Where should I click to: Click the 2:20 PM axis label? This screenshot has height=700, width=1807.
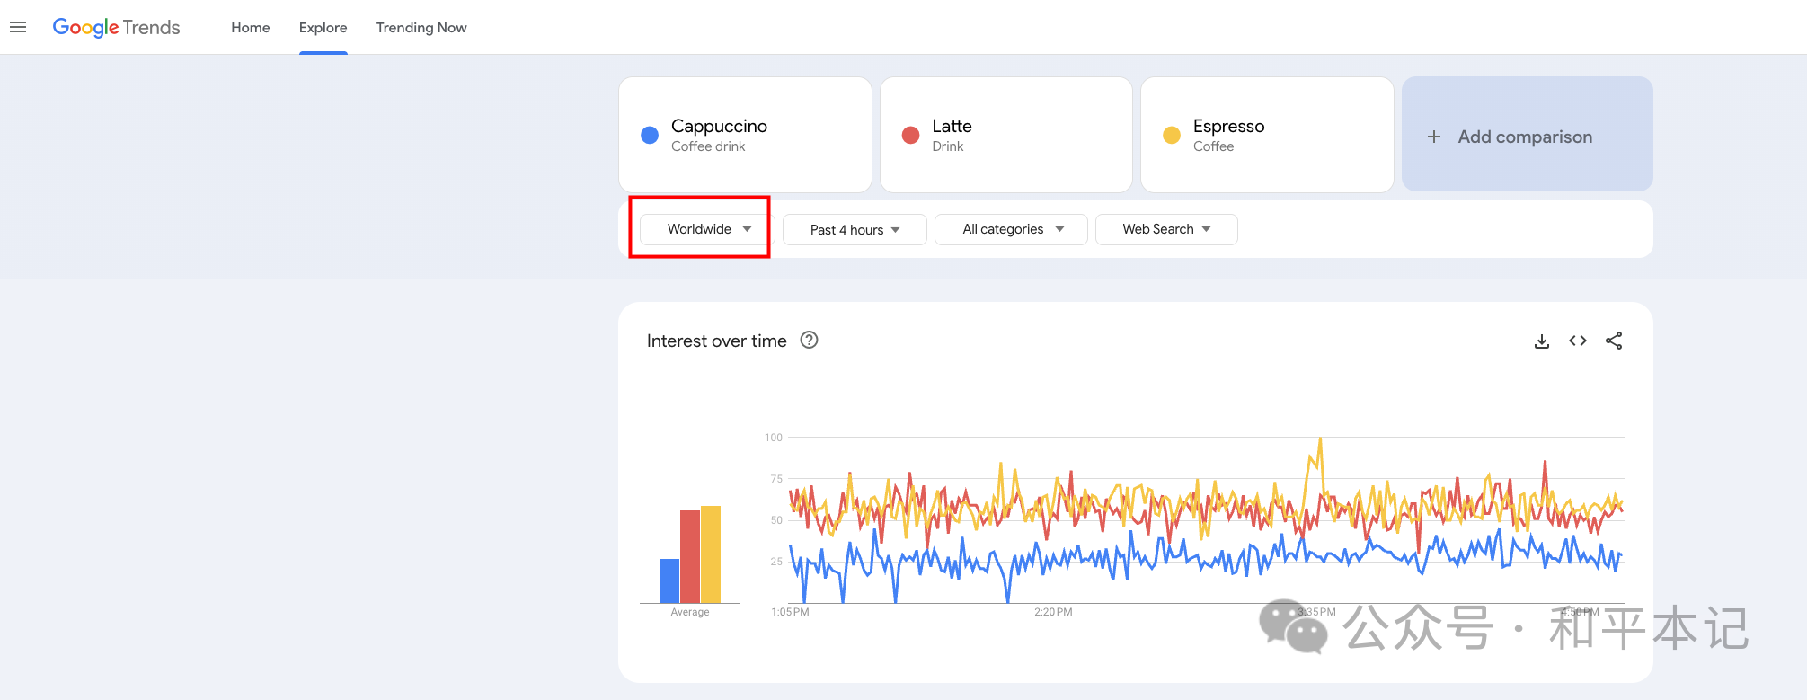pos(1053,612)
